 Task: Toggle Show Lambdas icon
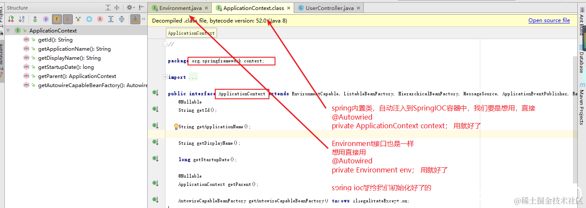(x=100, y=19)
